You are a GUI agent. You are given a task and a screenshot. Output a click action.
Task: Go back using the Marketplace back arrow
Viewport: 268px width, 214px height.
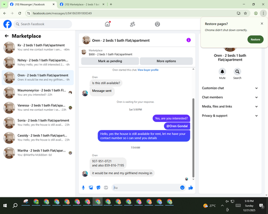6,36
